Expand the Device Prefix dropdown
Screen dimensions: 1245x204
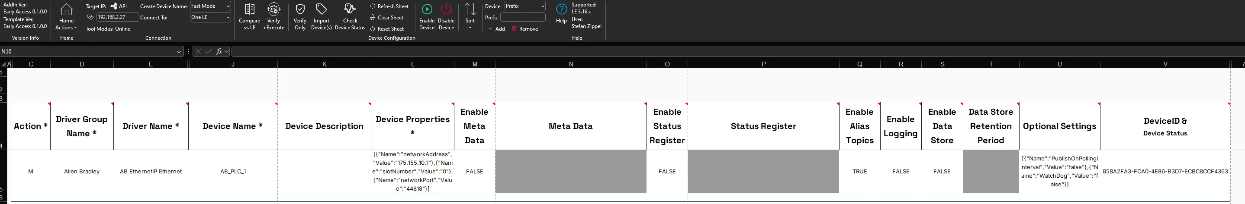(525, 6)
